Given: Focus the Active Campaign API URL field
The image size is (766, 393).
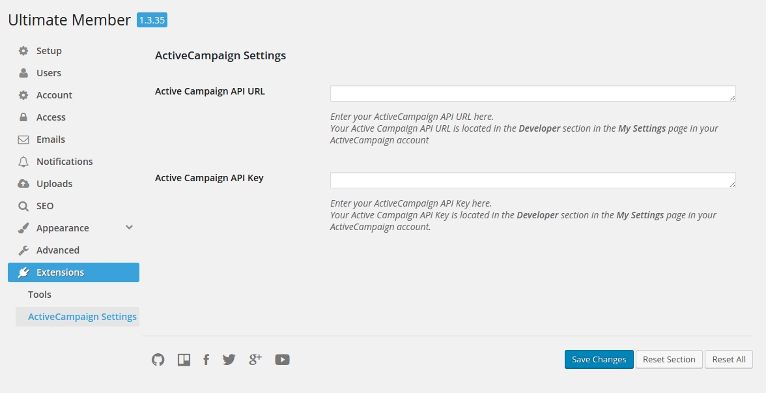Looking at the screenshot, I should coord(533,93).
